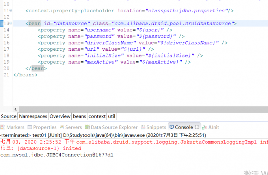Switch to the Overview tab
This screenshot has height=175, width=268.
point(60,116)
